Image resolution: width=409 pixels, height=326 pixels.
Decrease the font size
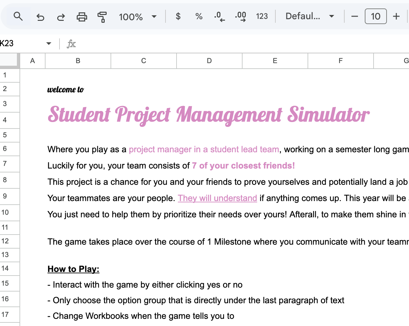click(x=354, y=16)
